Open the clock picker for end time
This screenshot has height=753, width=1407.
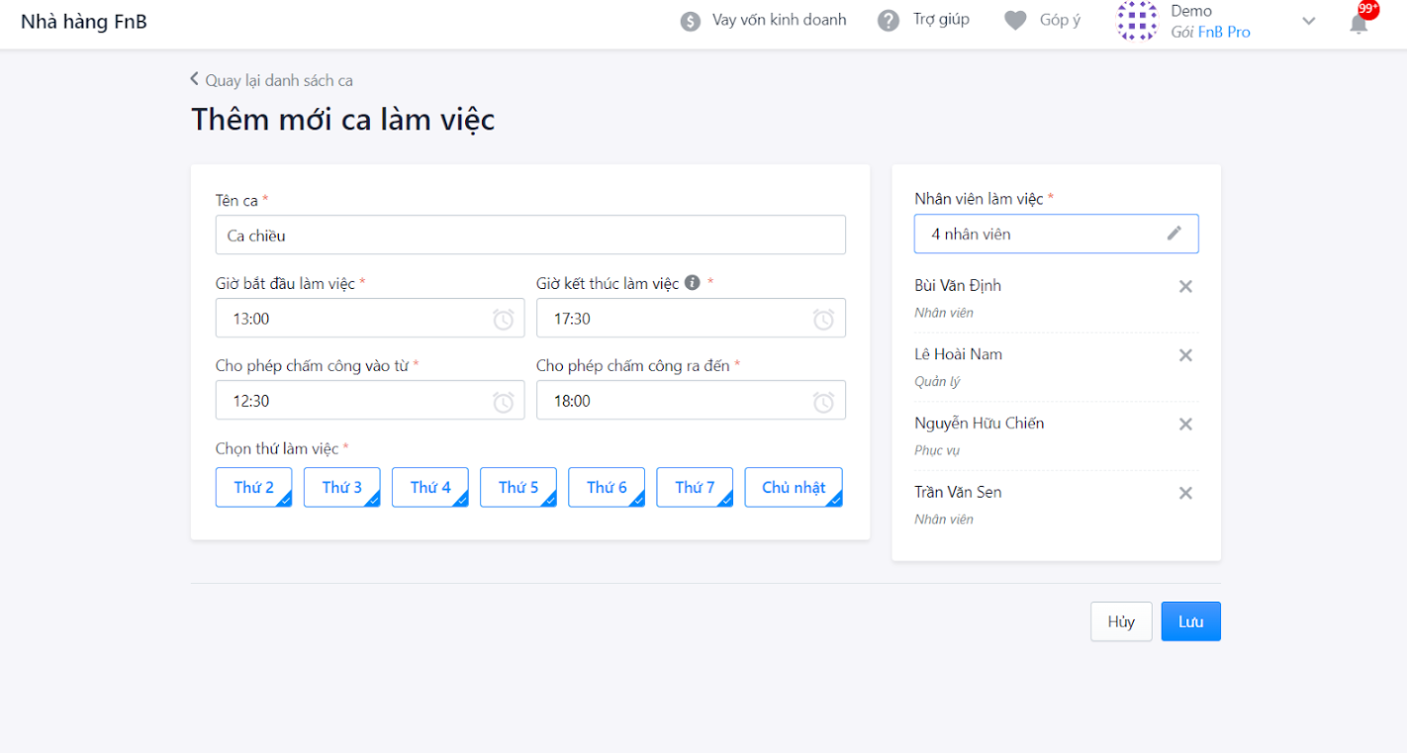(823, 319)
